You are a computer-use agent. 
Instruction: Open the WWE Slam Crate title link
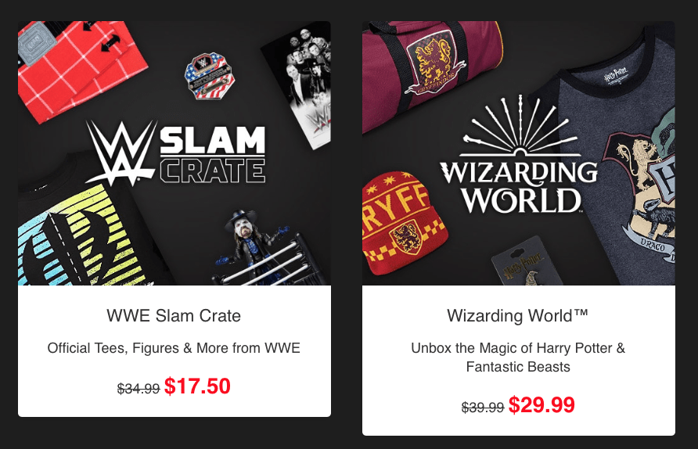click(x=174, y=315)
